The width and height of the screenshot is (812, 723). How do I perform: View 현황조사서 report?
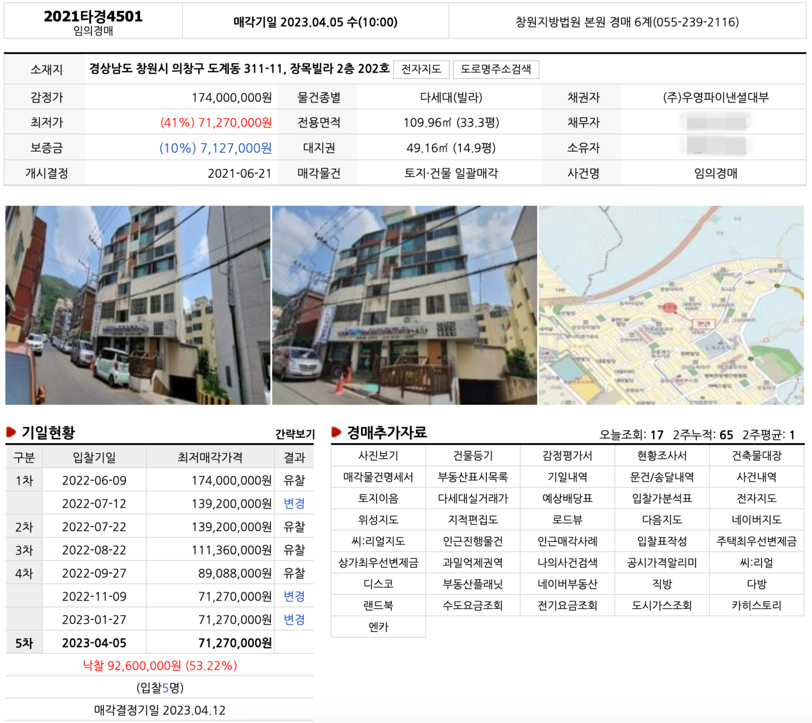[662, 456]
